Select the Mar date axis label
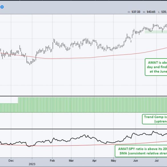167x167 pixels. pos(71,161)
